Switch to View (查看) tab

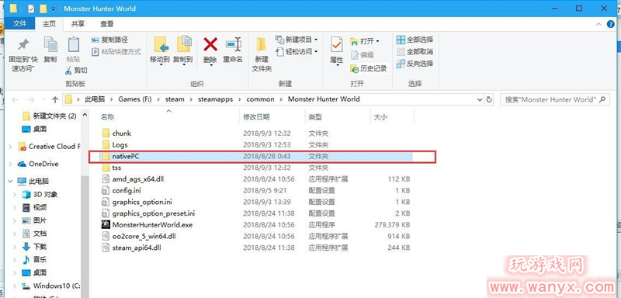(x=107, y=24)
